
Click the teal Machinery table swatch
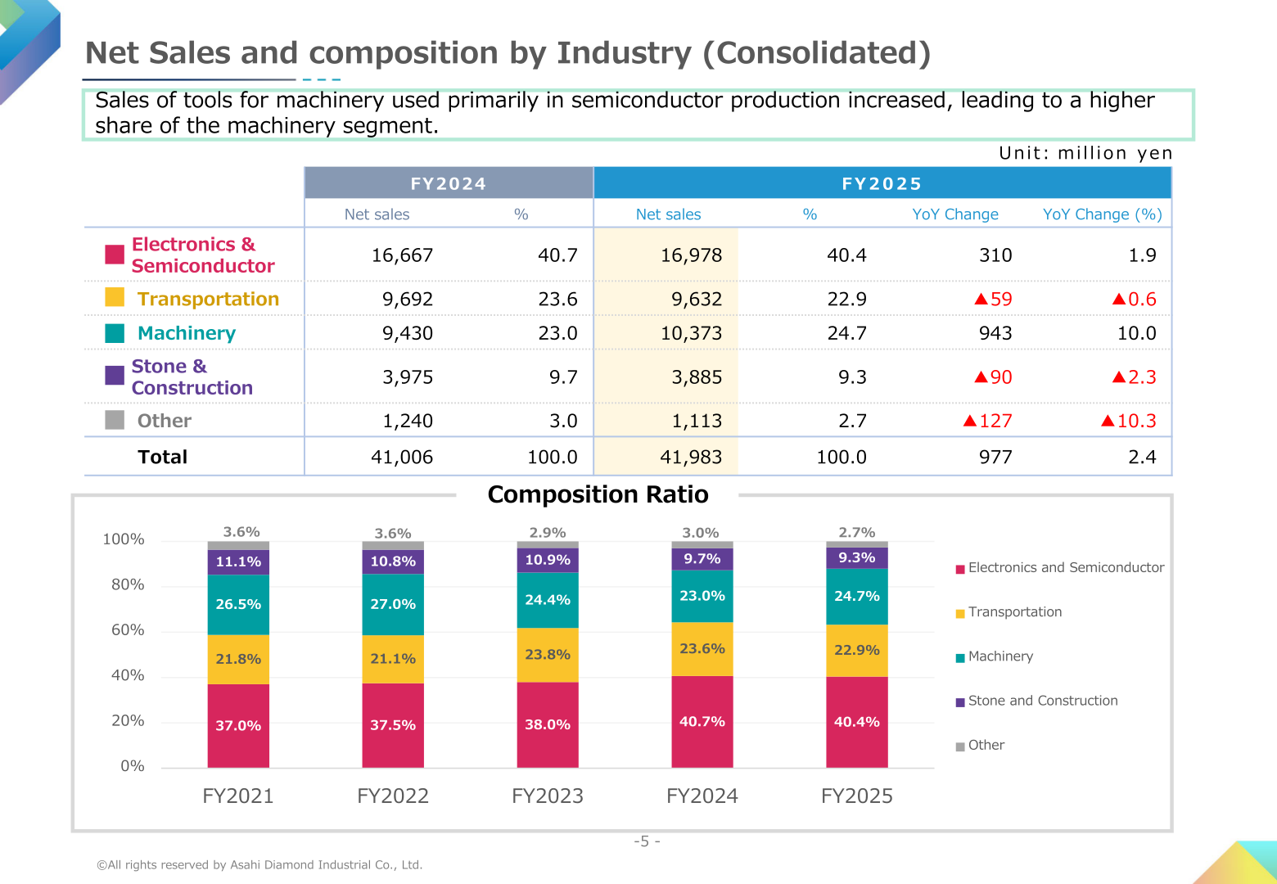pos(115,333)
